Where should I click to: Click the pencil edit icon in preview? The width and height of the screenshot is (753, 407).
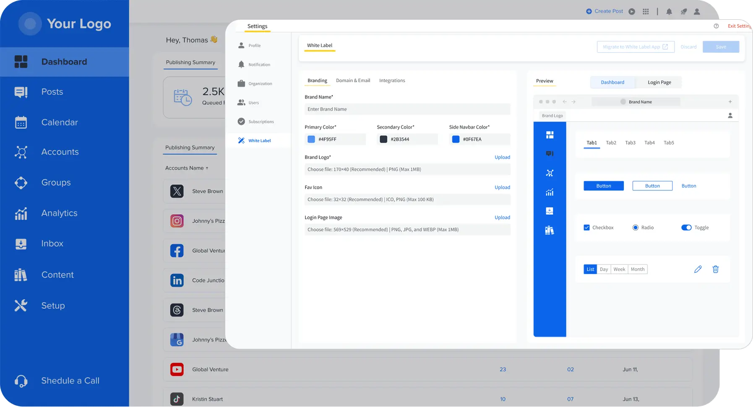pos(698,269)
